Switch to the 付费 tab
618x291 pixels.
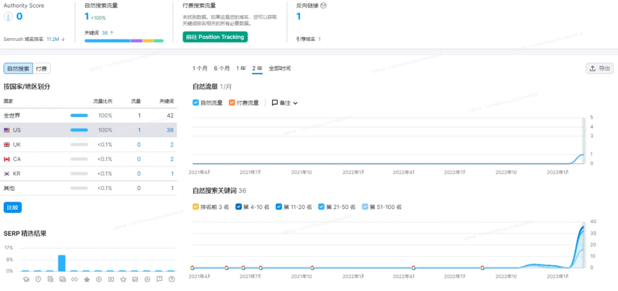pyautogui.click(x=41, y=68)
